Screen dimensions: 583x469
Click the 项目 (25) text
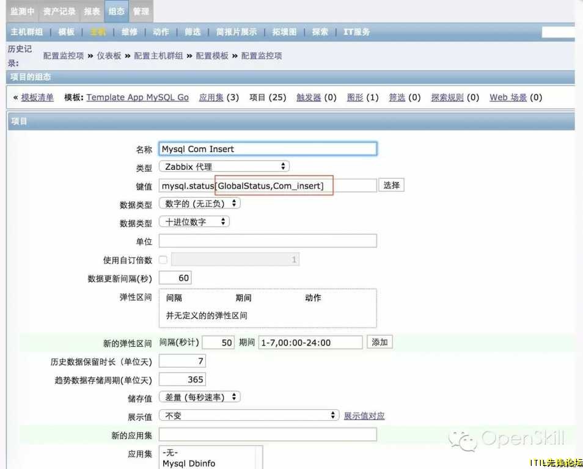tap(268, 97)
